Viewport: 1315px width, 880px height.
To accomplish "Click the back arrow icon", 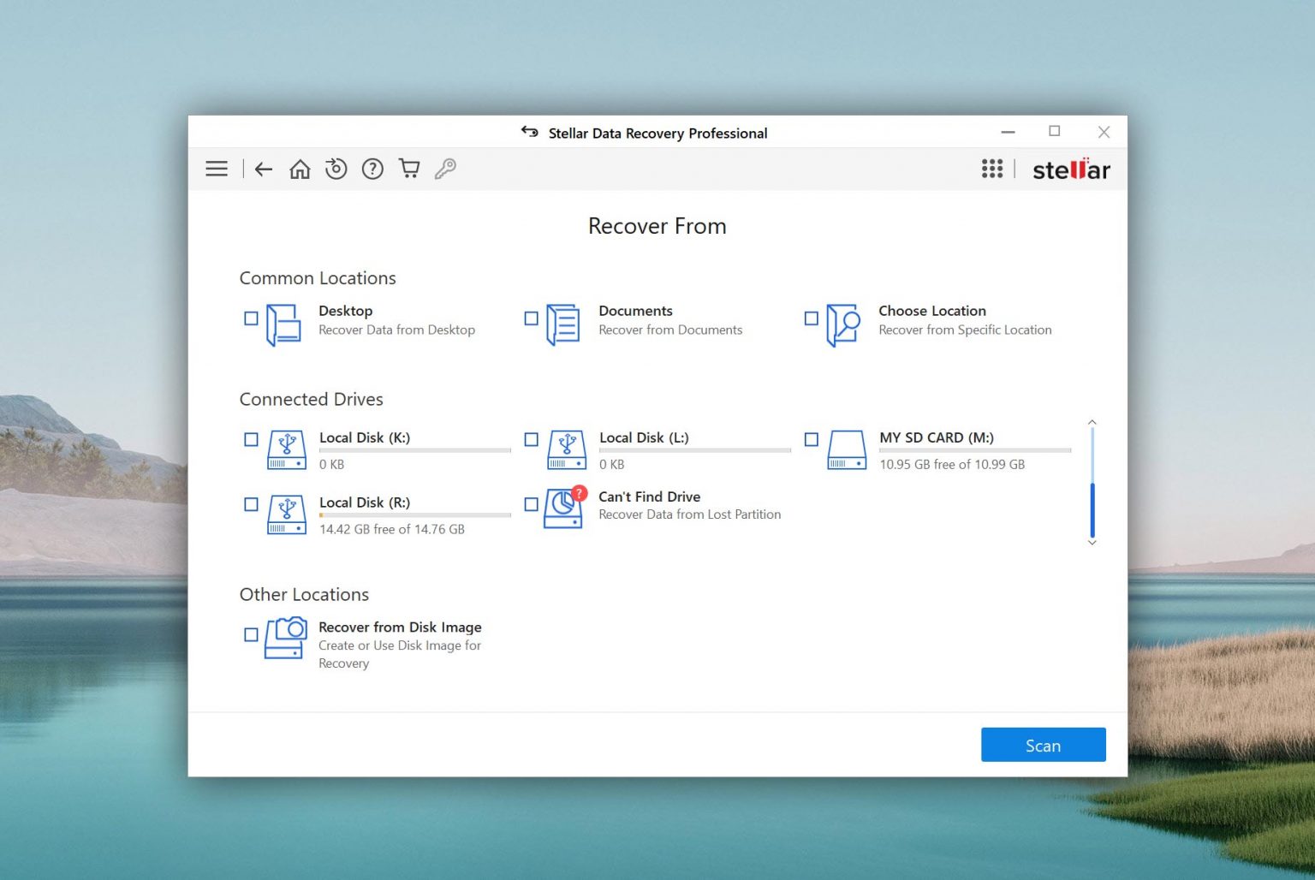I will click(x=264, y=169).
